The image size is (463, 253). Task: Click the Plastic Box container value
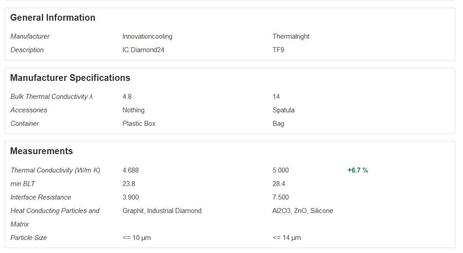(139, 124)
